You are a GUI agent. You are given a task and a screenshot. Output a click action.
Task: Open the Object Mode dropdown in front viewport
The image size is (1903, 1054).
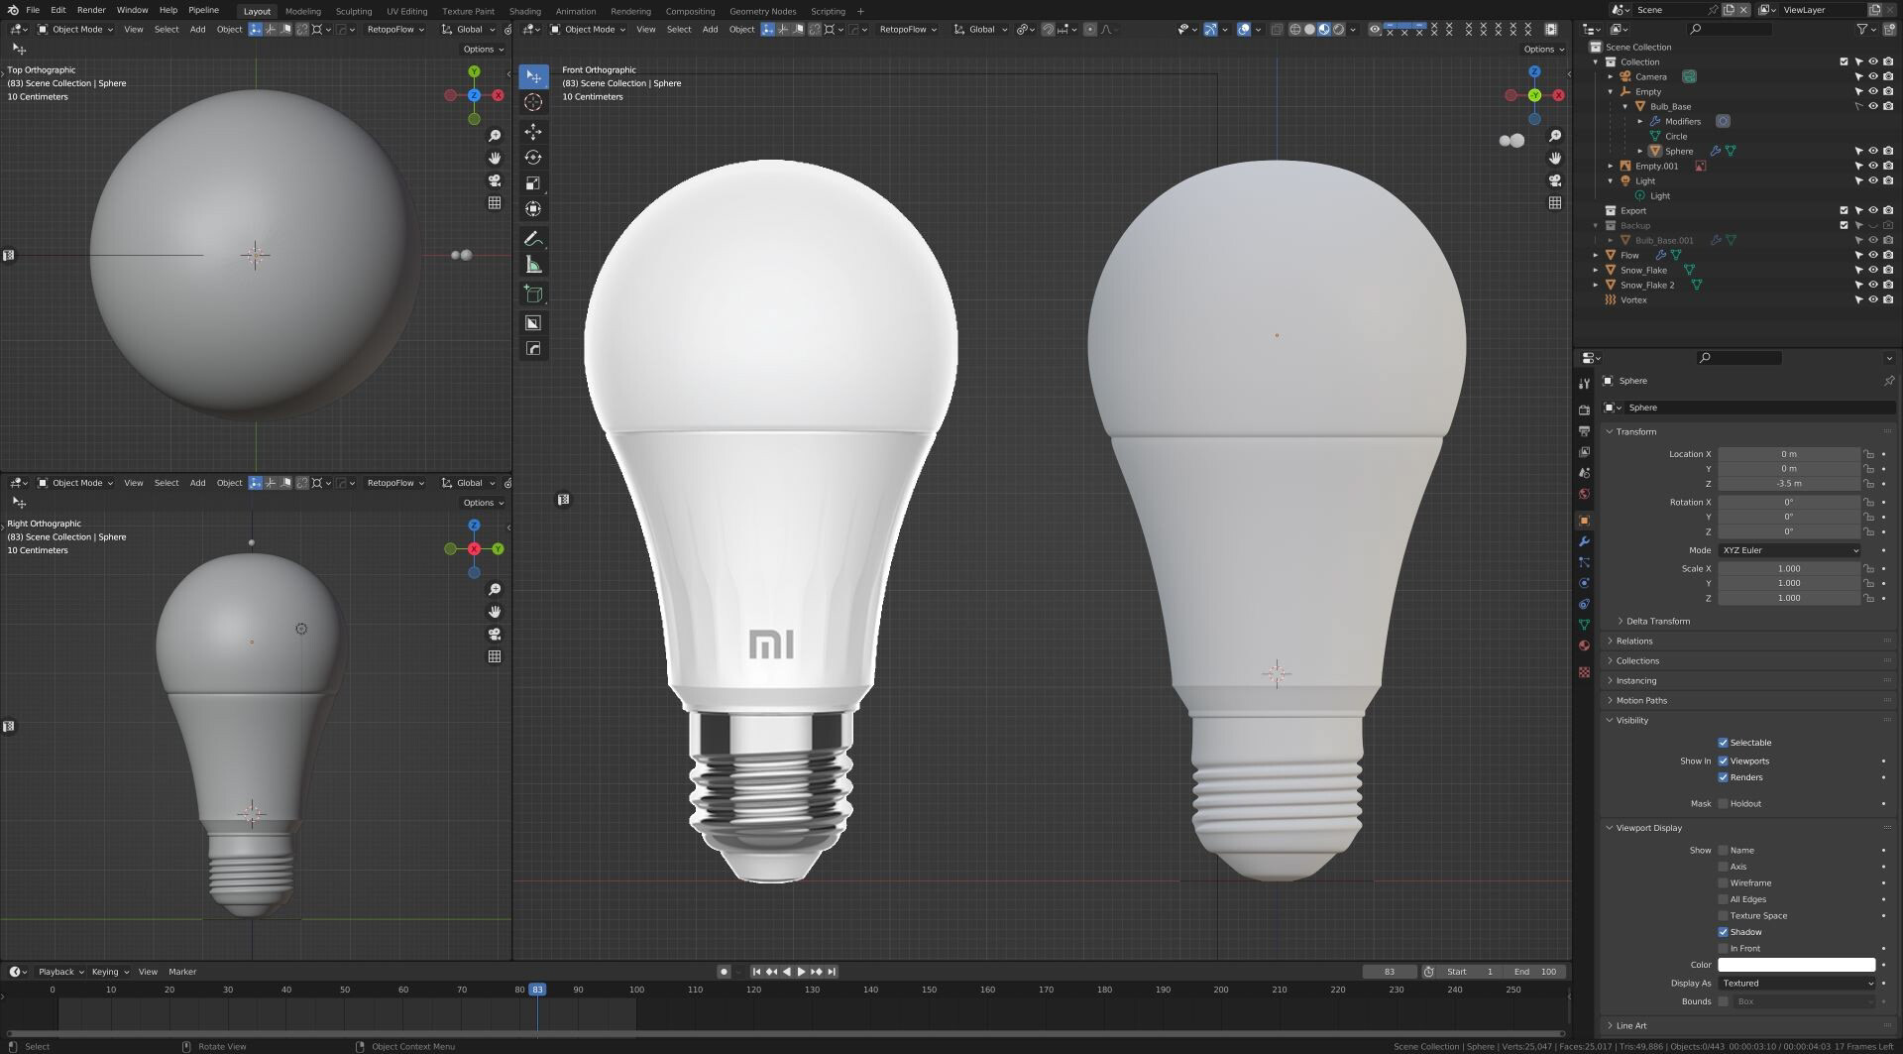[x=589, y=30]
